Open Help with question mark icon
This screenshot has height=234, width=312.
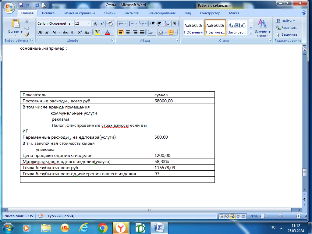coord(304,13)
